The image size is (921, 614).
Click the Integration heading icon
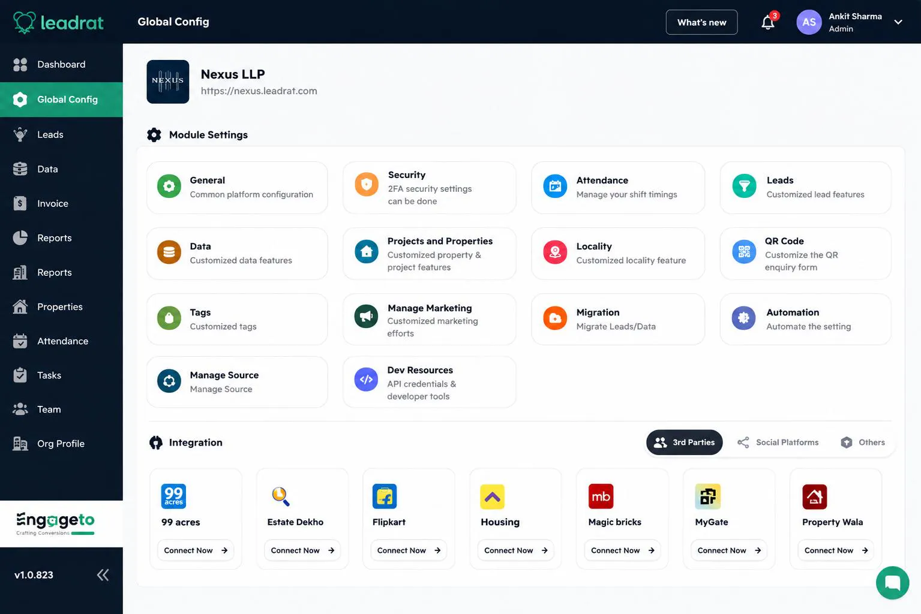click(156, 443)
